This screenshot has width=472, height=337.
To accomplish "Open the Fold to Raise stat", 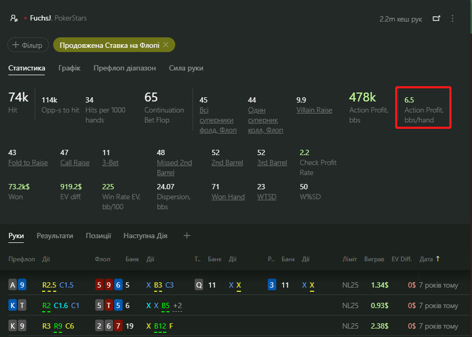I will pos(28,163).
